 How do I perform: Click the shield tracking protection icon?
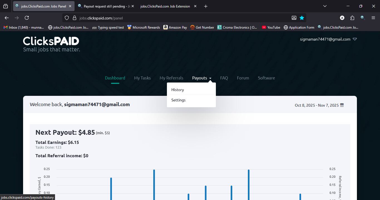tap(67, 18)
